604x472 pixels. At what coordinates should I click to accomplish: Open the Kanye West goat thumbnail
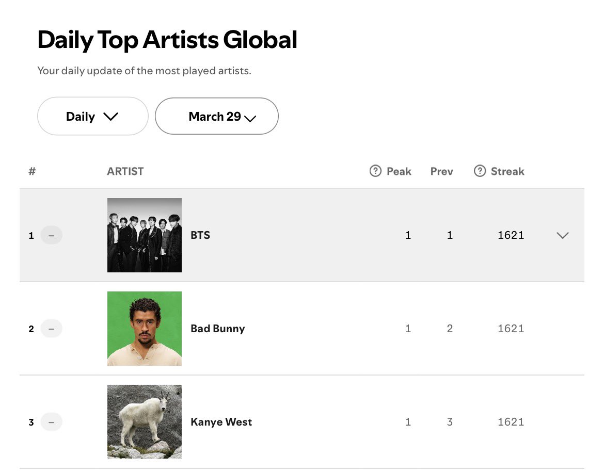(145, 422)
